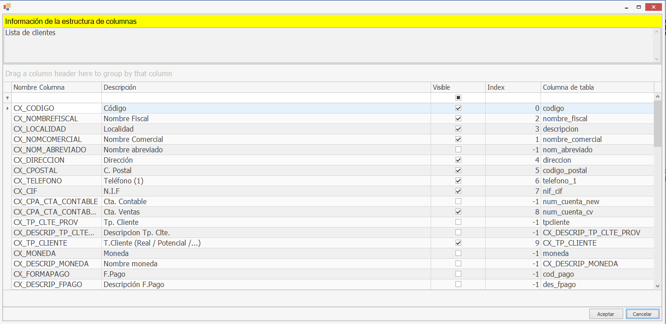
Task: Click description box scroll down arrow
Action: (657, 59)
